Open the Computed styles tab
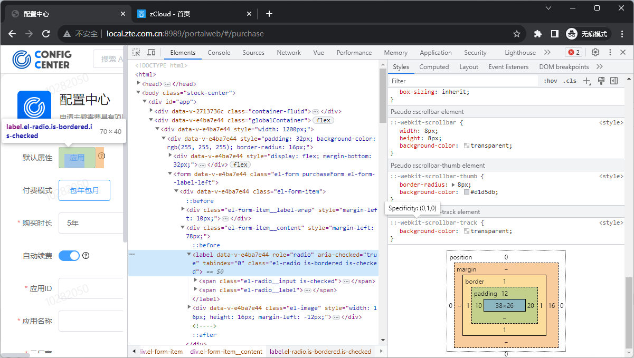The height and width of the screenshot is (358, 634). pos(434,67)
